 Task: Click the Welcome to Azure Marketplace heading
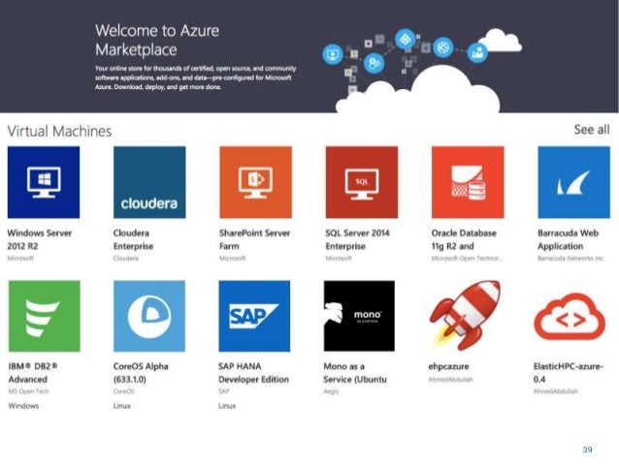click(x=157, y=41)
